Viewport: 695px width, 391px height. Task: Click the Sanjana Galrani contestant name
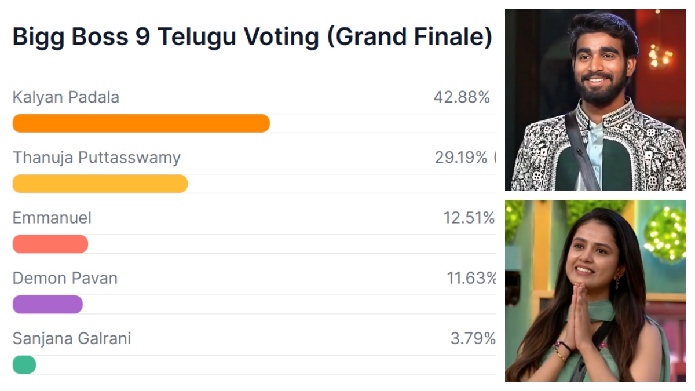[72, 338]
